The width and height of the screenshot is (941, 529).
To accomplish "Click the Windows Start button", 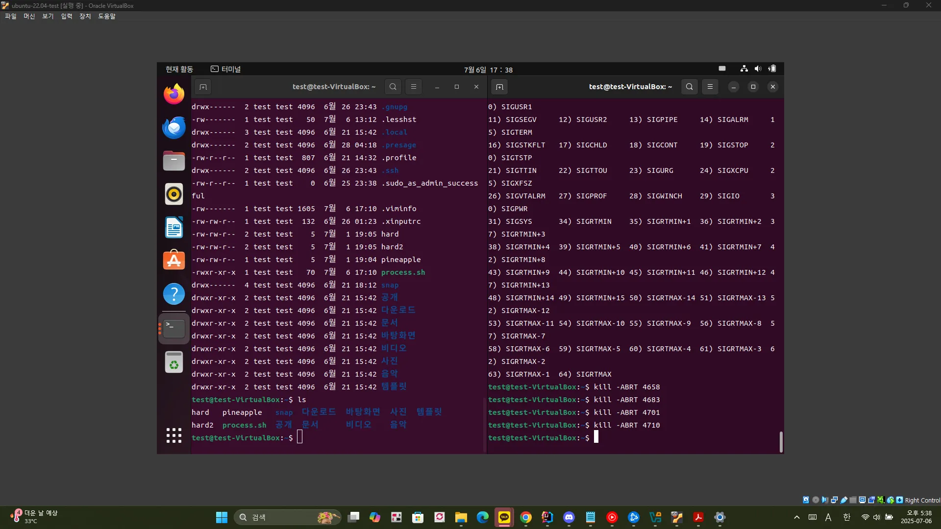I will pos(222,517).
